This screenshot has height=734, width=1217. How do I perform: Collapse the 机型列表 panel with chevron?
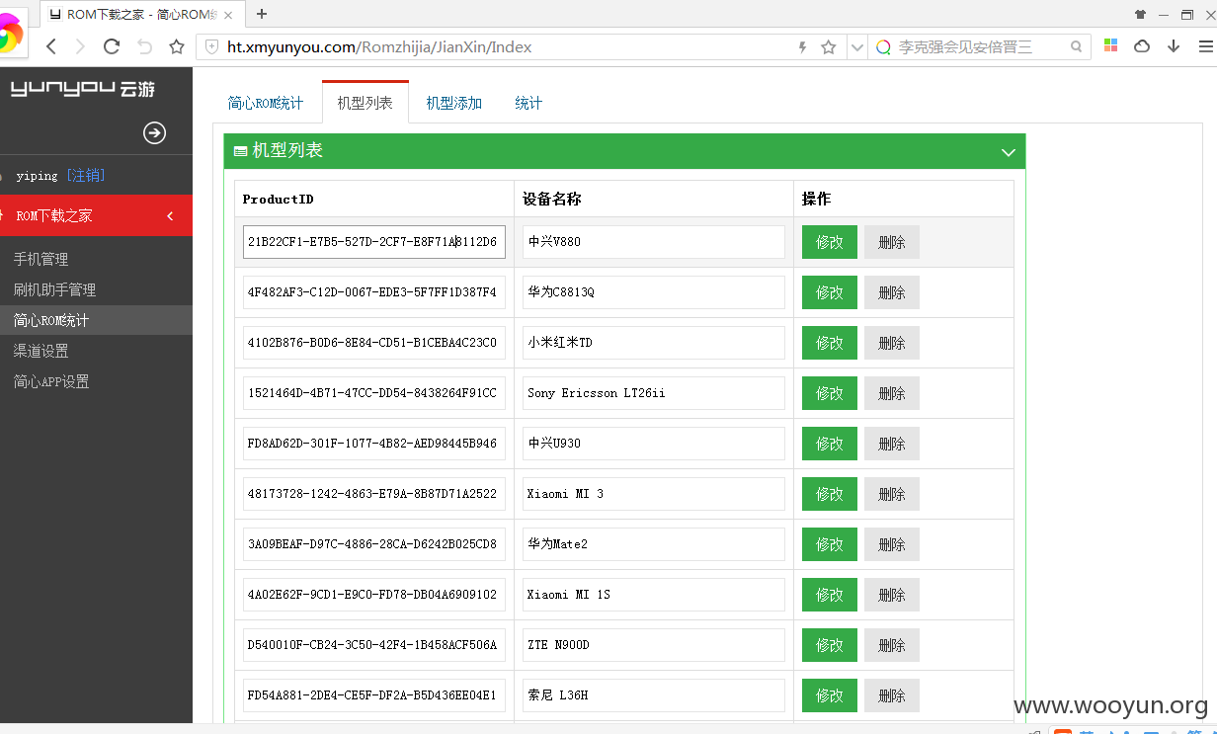pyautogui.click(x=1009, y=152)
